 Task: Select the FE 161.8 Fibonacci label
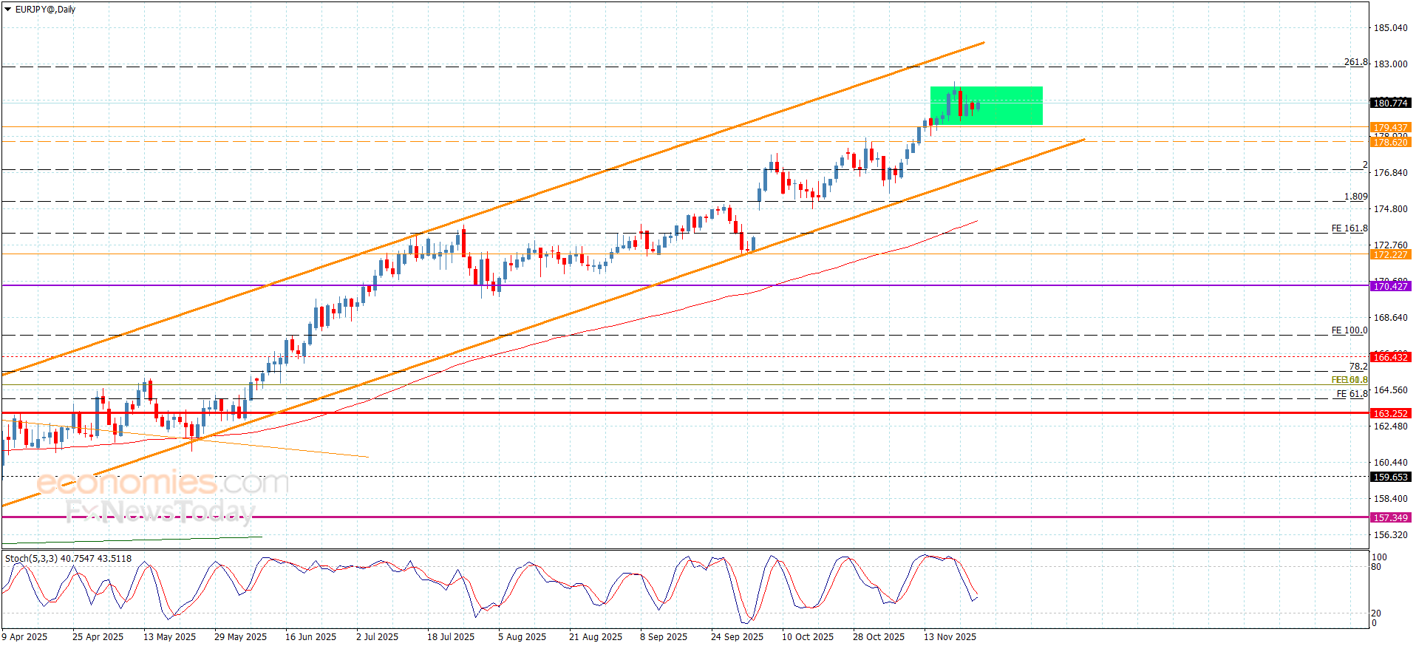(x=1349, y=228)
